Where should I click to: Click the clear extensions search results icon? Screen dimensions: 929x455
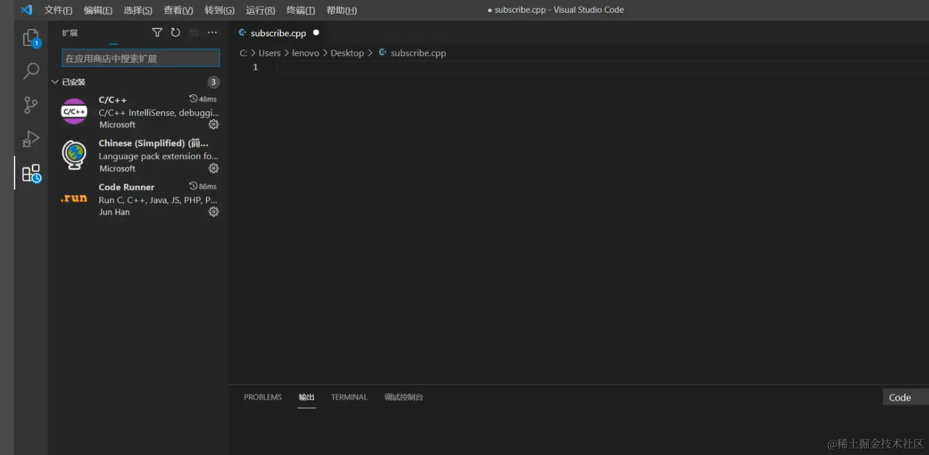pos(194,33)
